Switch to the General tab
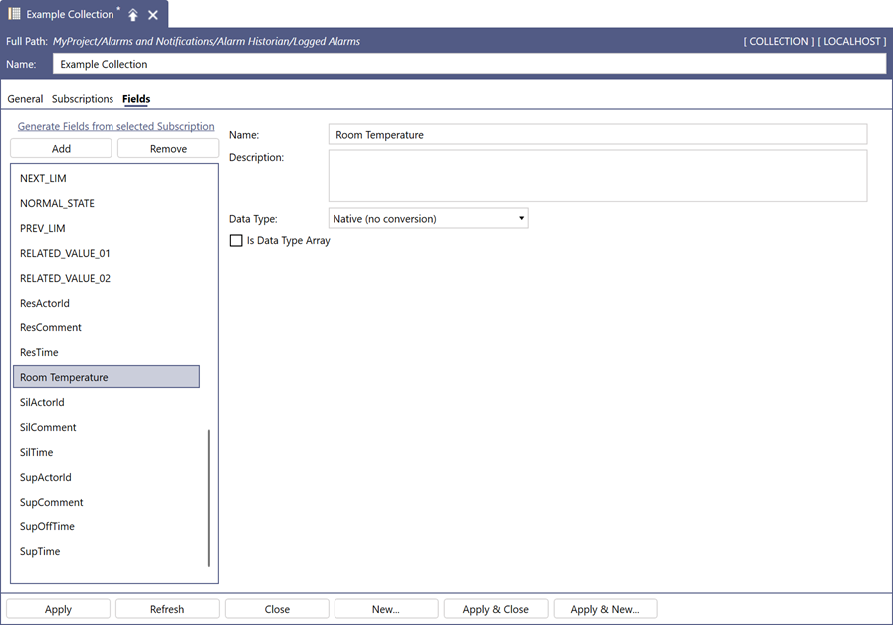Image resolution: width=893 pixels, height=625 pixels. coord(25,99)
